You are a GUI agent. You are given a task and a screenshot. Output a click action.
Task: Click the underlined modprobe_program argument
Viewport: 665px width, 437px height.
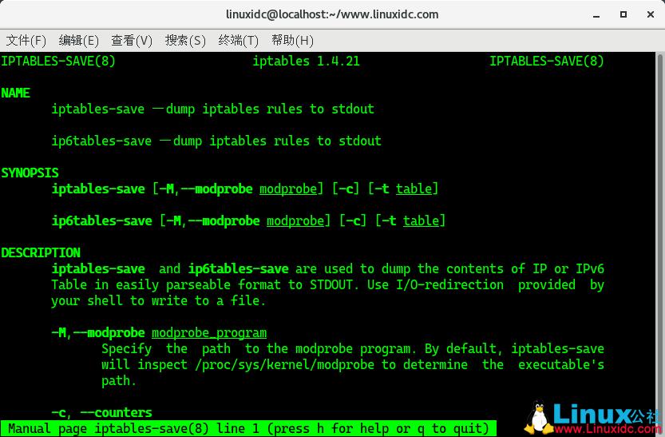point(209,332)
